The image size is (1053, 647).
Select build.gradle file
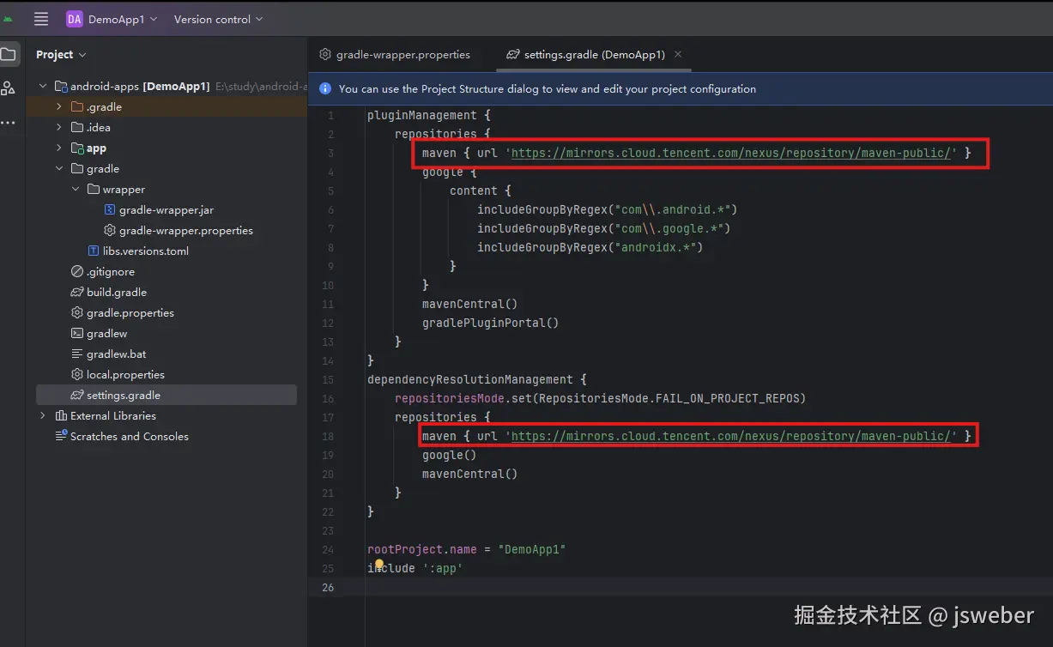click(116, 292)
